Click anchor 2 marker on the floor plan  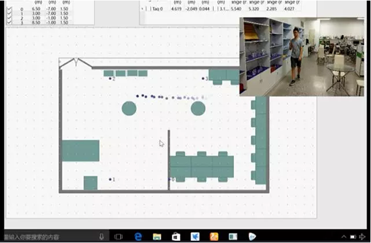pos(110,78)
